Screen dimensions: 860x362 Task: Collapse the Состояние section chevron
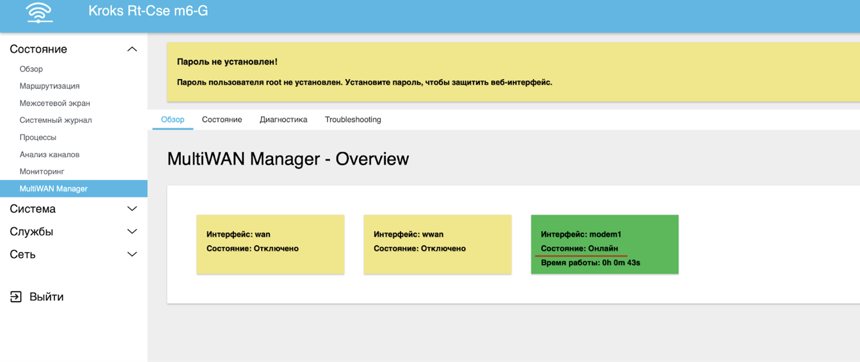tap(132, 49)
